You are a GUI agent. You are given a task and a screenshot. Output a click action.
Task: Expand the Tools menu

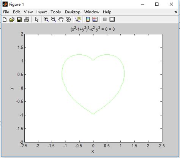[x=56, y=12]
